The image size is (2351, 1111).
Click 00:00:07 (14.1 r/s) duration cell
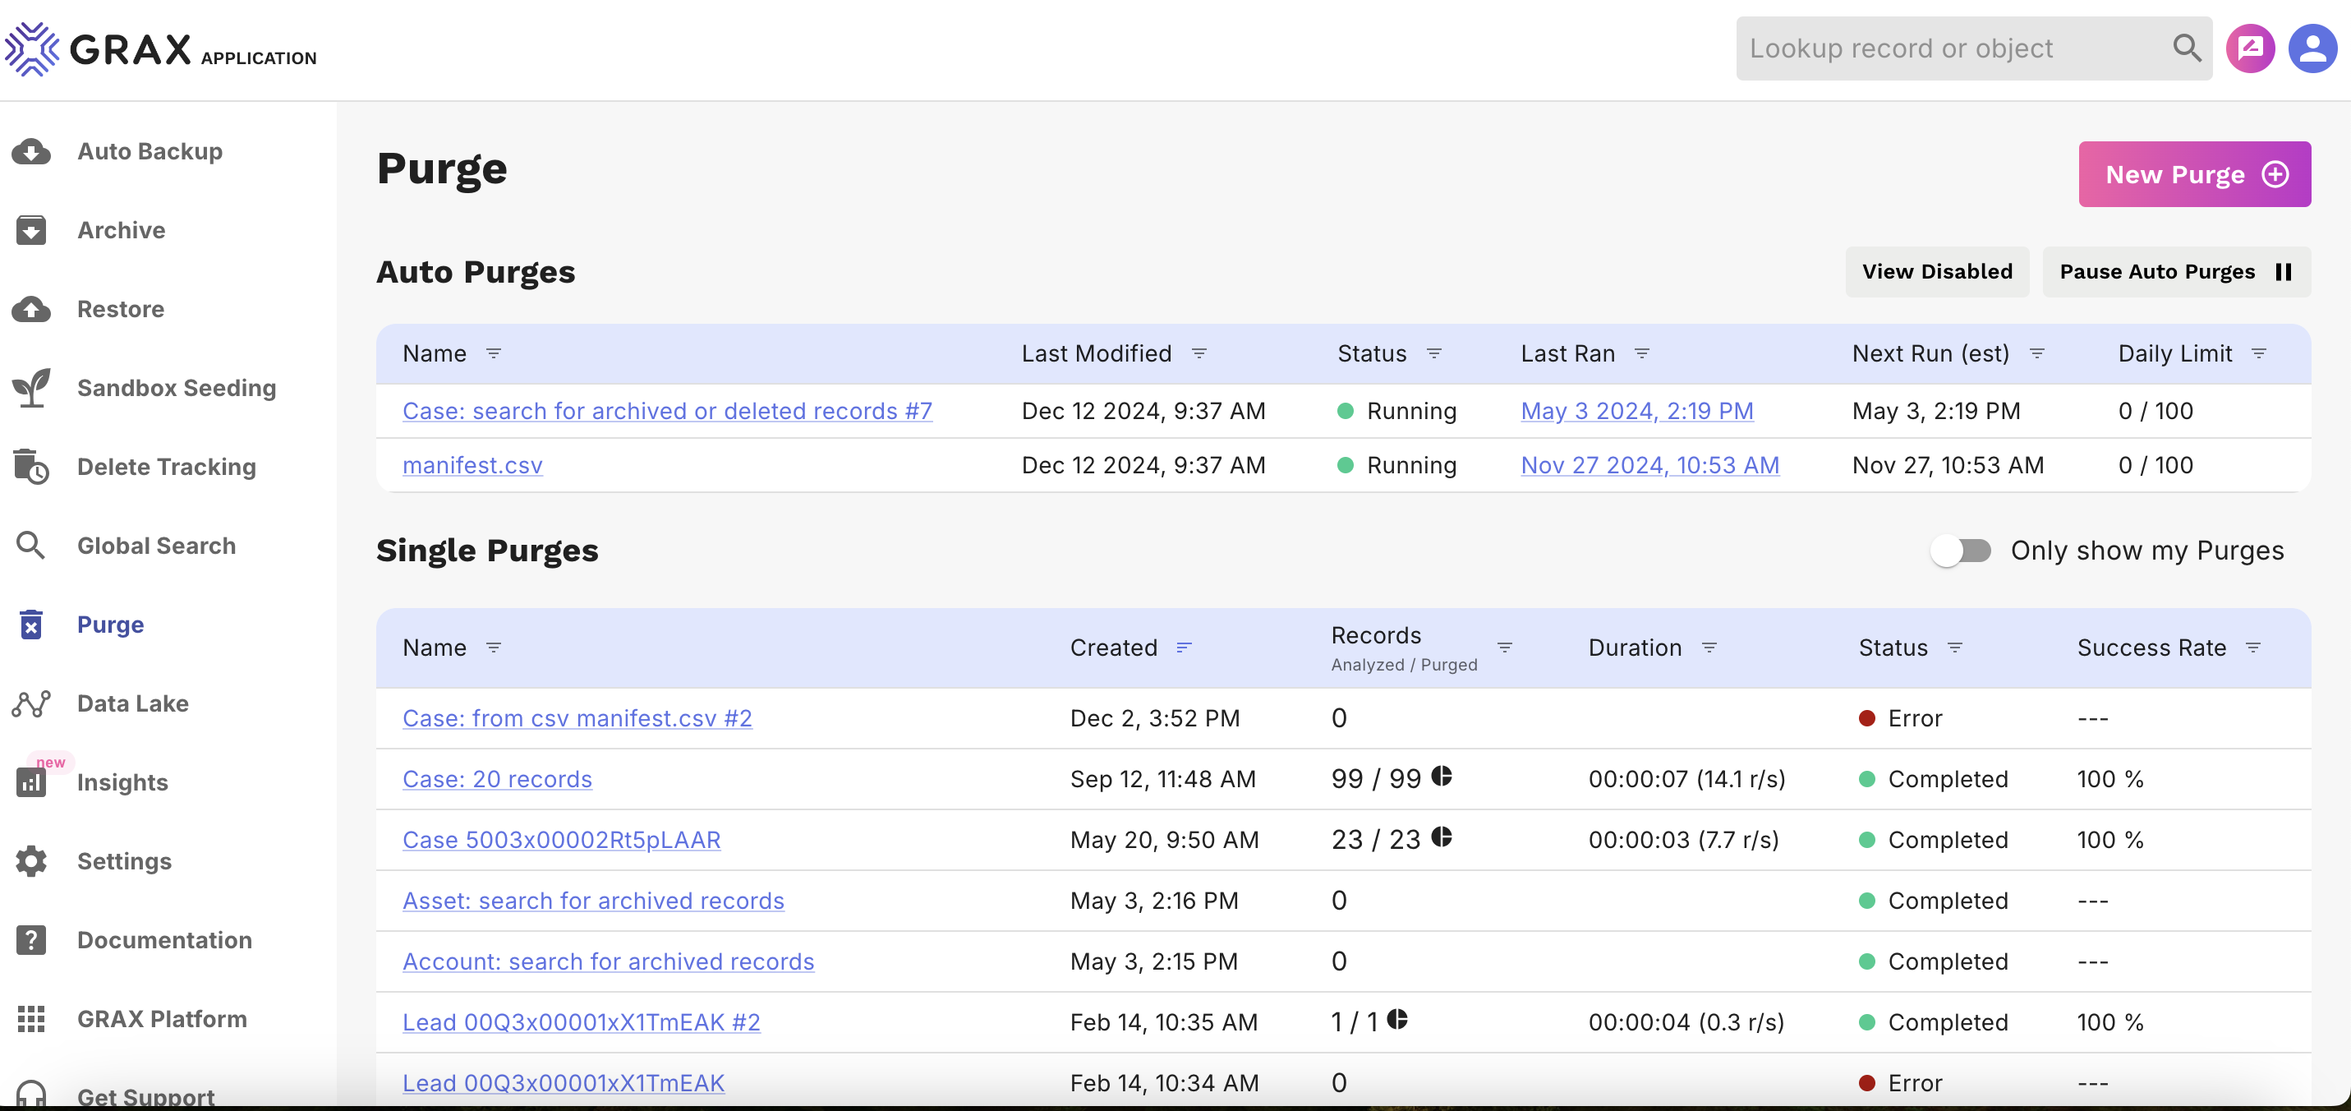click(1687, 779)
